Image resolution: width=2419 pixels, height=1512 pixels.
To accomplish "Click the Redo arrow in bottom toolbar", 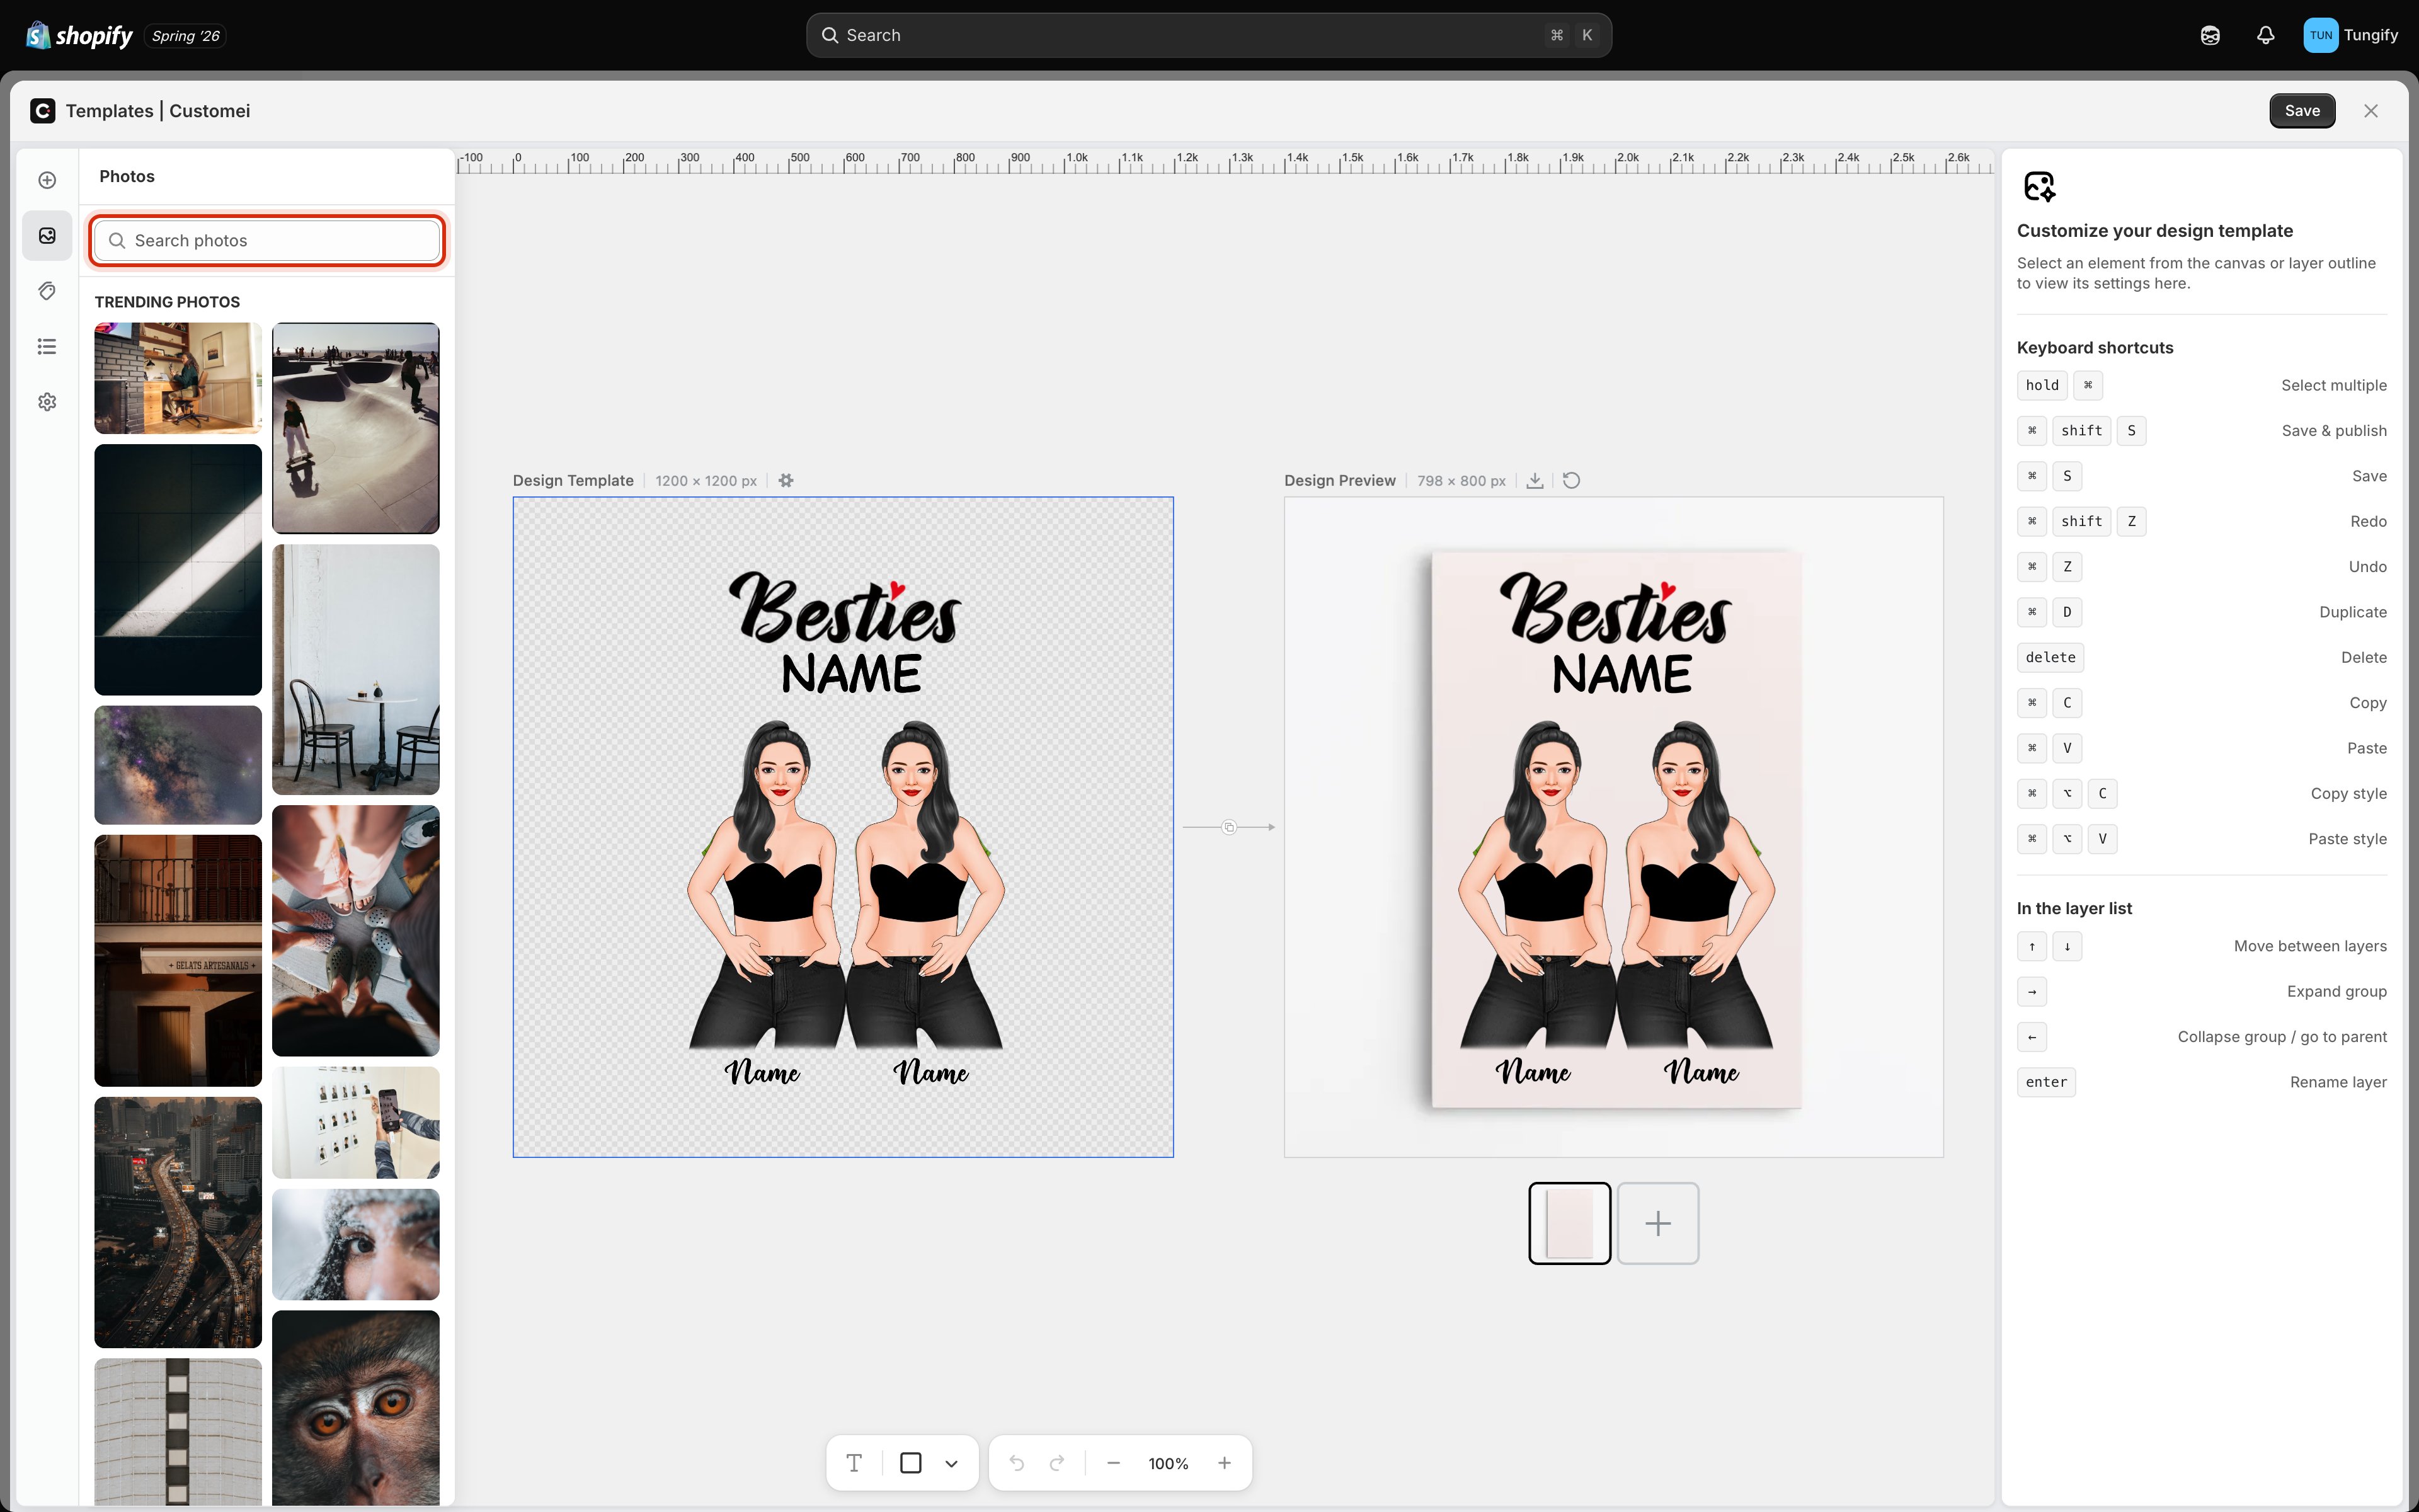I will point(1056,1463).
